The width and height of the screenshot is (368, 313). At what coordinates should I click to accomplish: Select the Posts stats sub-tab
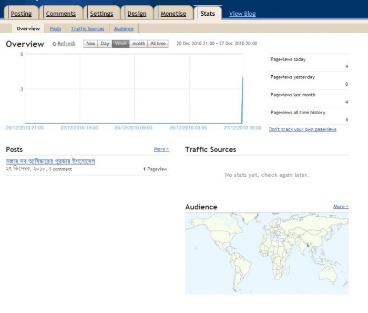55,29
